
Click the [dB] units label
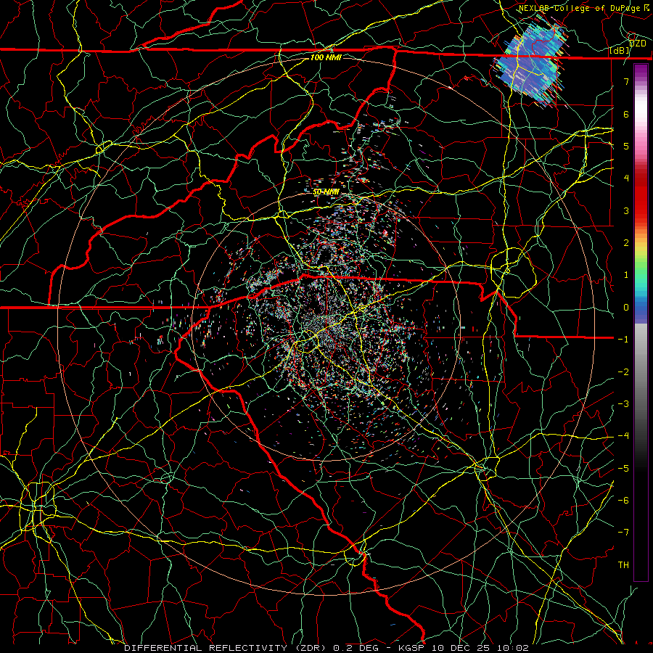coord(620,51)
